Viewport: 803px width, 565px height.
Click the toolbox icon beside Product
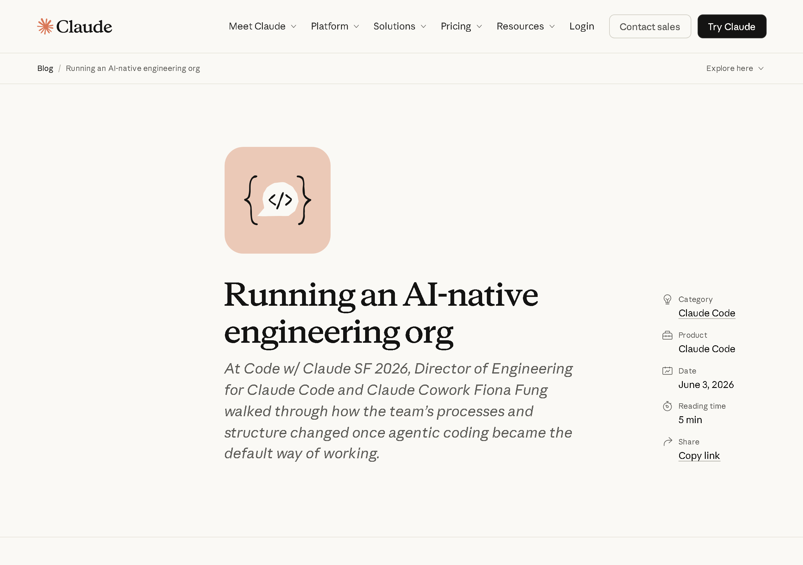point(667,335)
